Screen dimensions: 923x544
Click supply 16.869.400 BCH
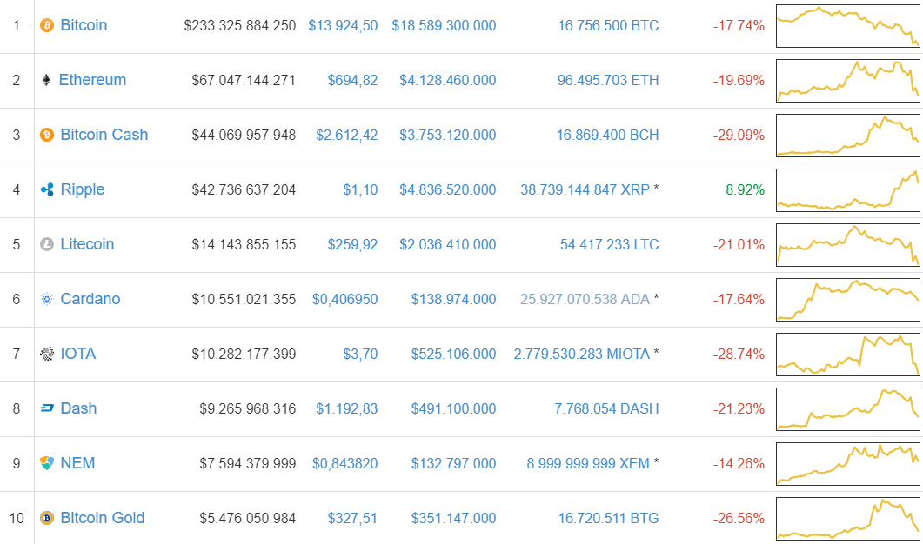coord(607,135)
